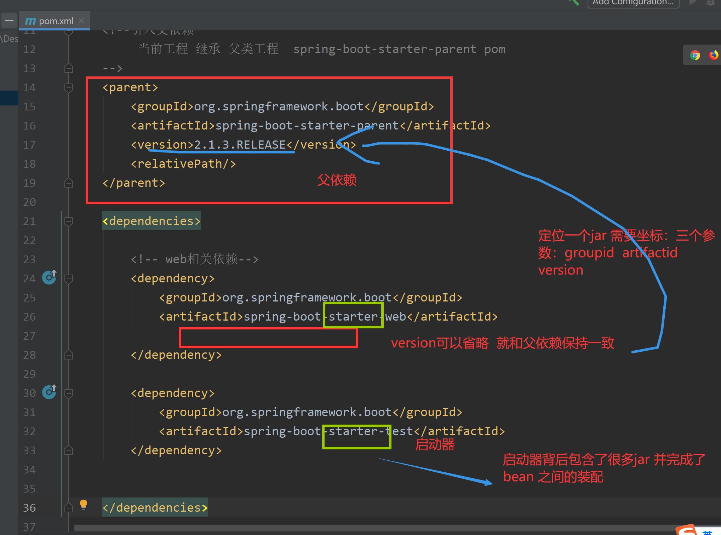721x535 pixels.
Task: Click the fold end marker on line 33
Action: pyautogui.click(x=69, y=450)
